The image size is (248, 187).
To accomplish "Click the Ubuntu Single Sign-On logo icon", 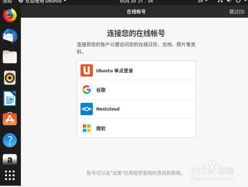I will click(87, 70).
